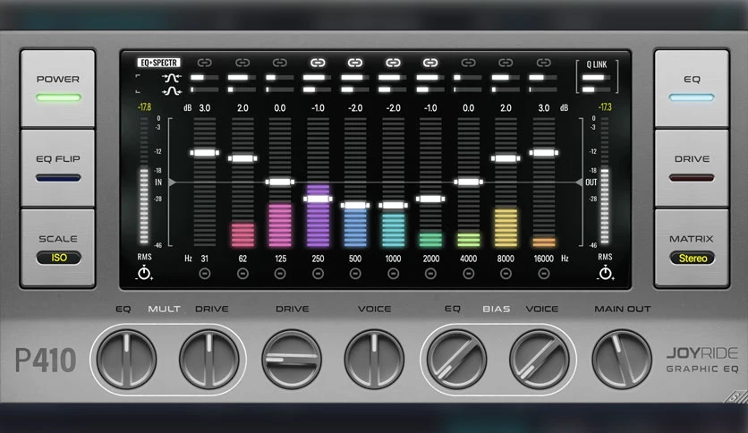Unlink the 250 Hz band chain icon
The height and width of the screenshot is (433, 748).
318,63
